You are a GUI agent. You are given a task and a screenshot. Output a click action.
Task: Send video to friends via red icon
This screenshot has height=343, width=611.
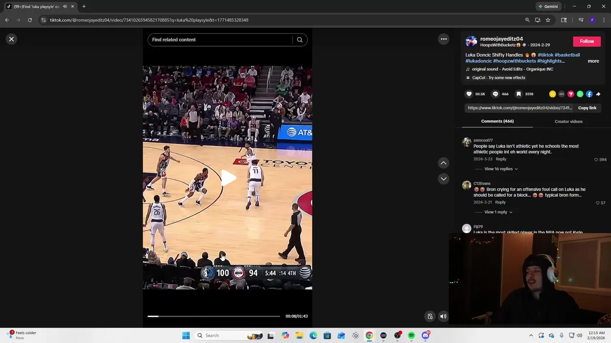tap(570, 94)
